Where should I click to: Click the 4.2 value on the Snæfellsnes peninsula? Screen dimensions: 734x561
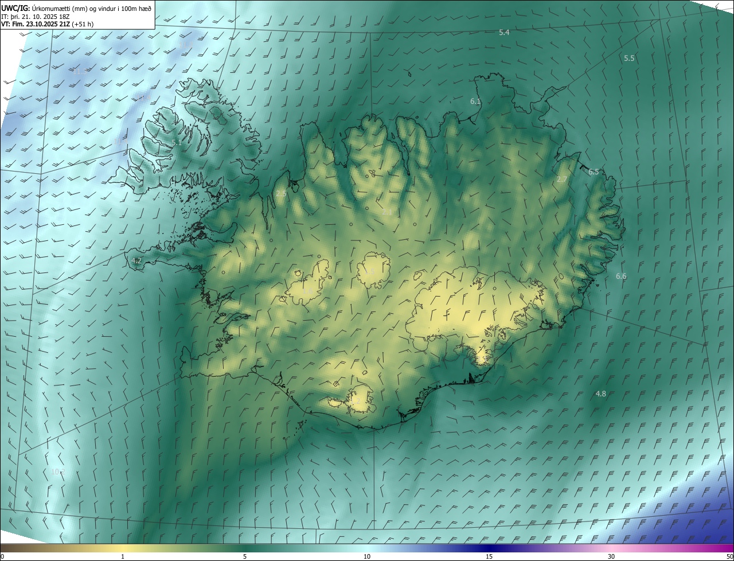coord(136,261)
